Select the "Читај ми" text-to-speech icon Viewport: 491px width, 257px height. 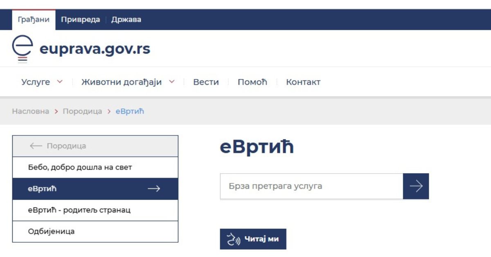tap(232, 239)
